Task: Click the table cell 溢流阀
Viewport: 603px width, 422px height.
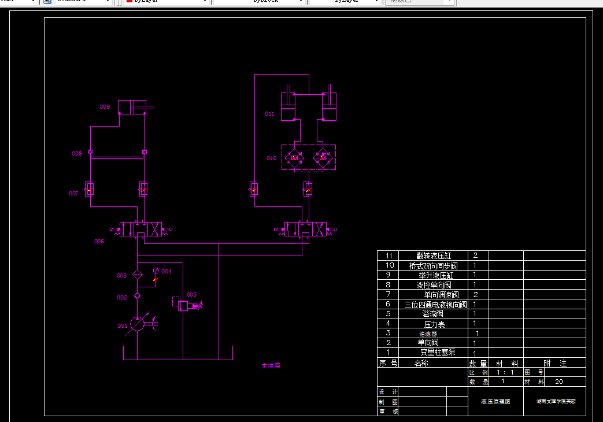Action: pyautogui.click(x=432, y=314)
